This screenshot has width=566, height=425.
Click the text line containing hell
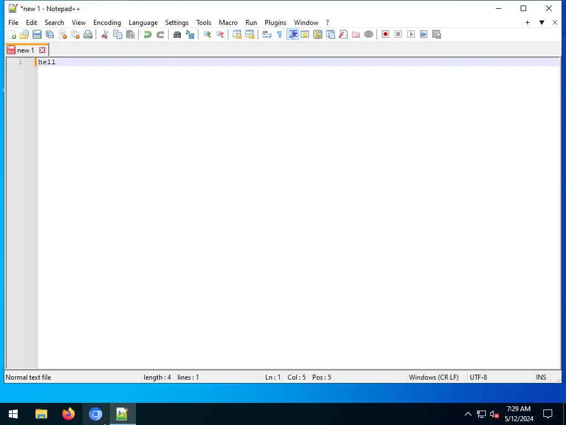298,62
